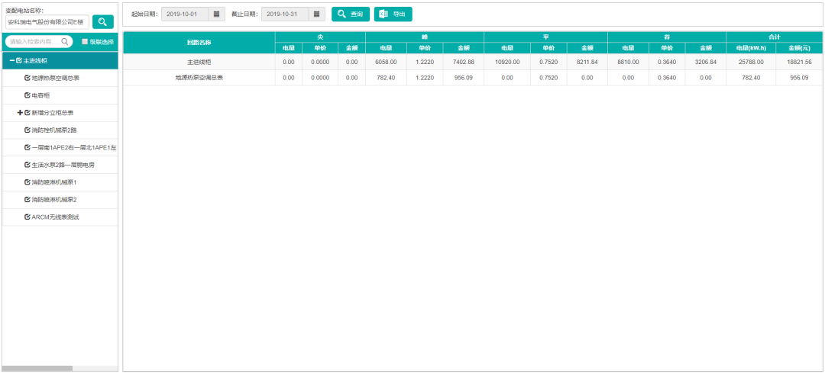Click the end date field 2019-10-31
825x376 pixels.
pos(285,14)
